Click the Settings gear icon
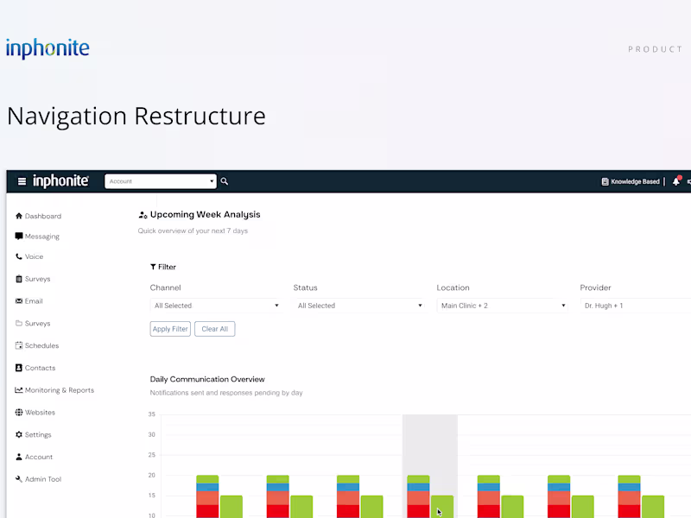This screenshot has width=691, height=518. point(18,434)
